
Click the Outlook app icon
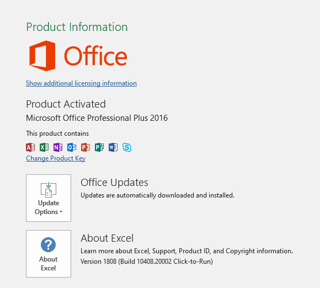[x=72, y=147]
